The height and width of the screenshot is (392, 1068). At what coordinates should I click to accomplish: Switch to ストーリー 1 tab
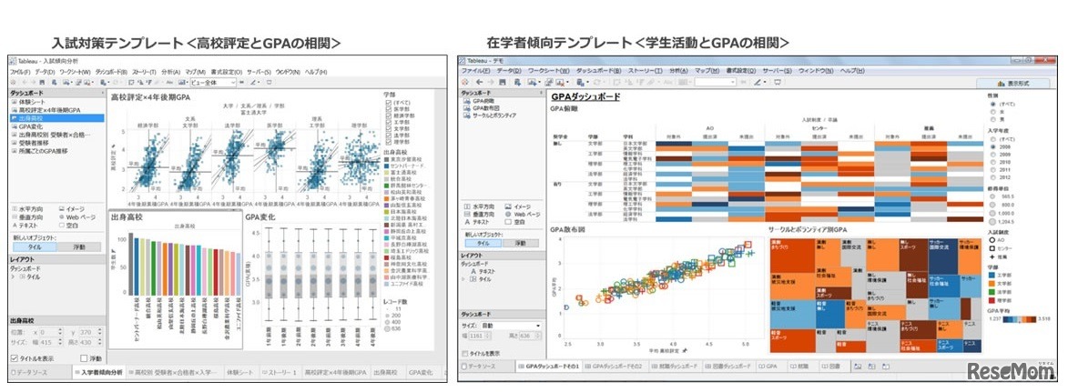pos(280,372)
